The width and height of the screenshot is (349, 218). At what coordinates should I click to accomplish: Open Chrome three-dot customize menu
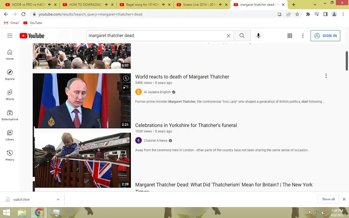coord(343,14)
